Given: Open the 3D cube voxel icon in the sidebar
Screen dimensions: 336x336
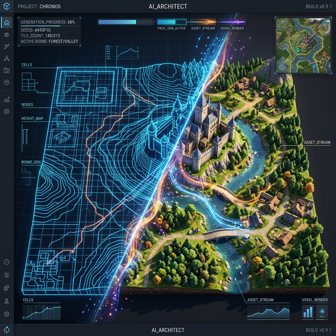Looking at the screenshot, I should pos(7,82).
